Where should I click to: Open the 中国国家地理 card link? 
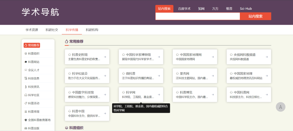tap(249, 76)
